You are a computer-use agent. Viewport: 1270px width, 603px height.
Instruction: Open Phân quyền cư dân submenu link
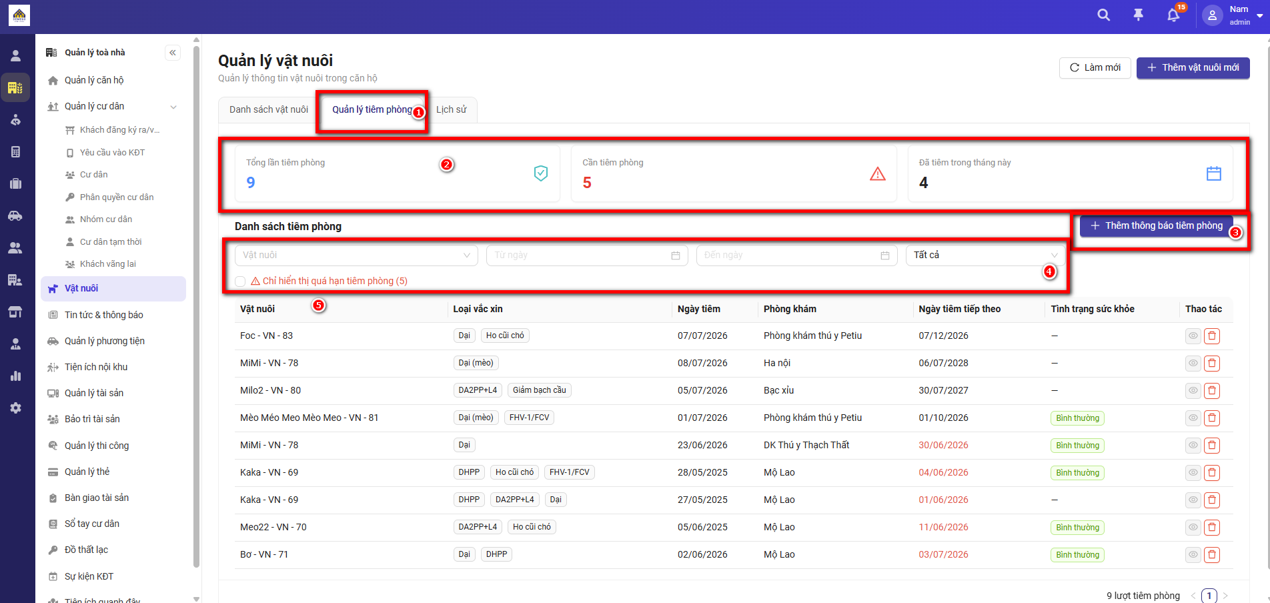tap(117, 197)
